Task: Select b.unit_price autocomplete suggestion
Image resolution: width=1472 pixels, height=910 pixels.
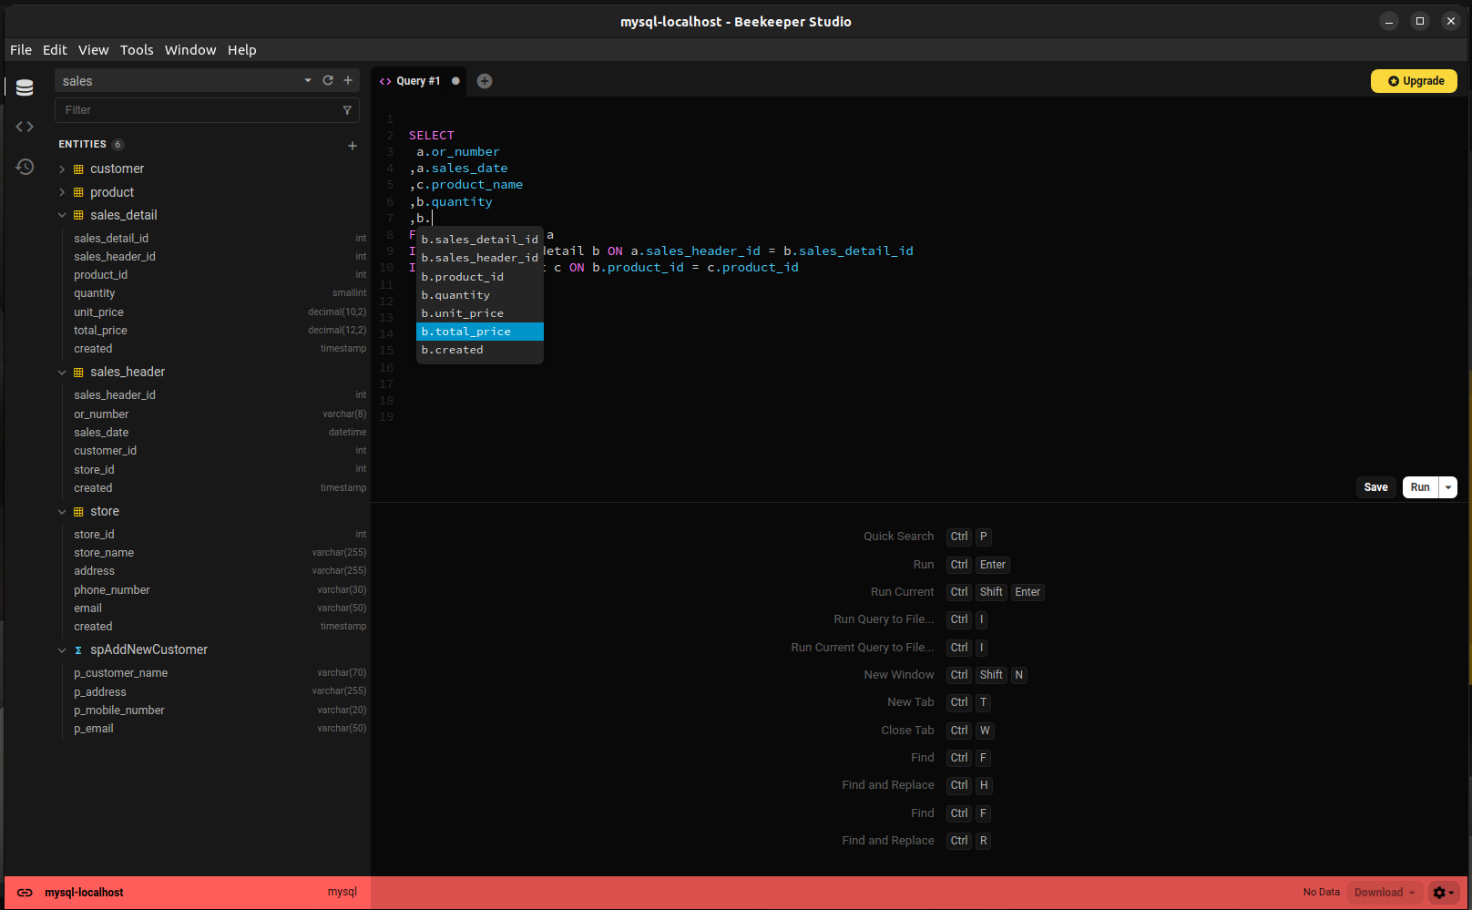Action: pyautogui.click(x=480, y=313)
